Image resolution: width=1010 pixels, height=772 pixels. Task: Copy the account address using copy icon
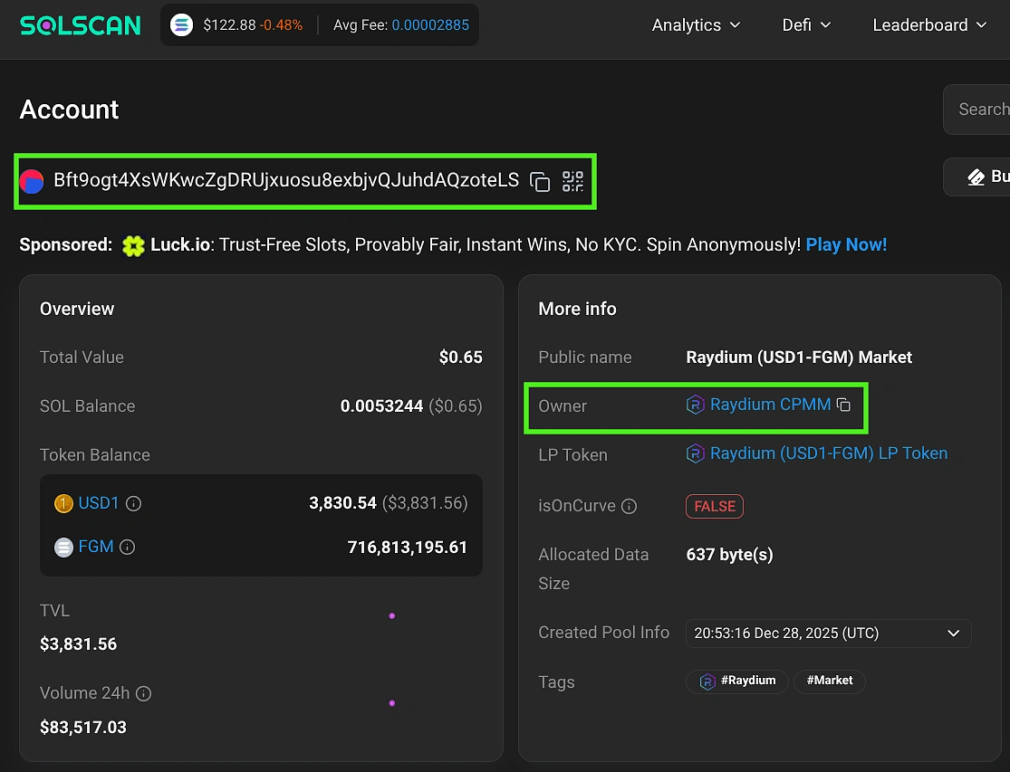click(540, 181)
